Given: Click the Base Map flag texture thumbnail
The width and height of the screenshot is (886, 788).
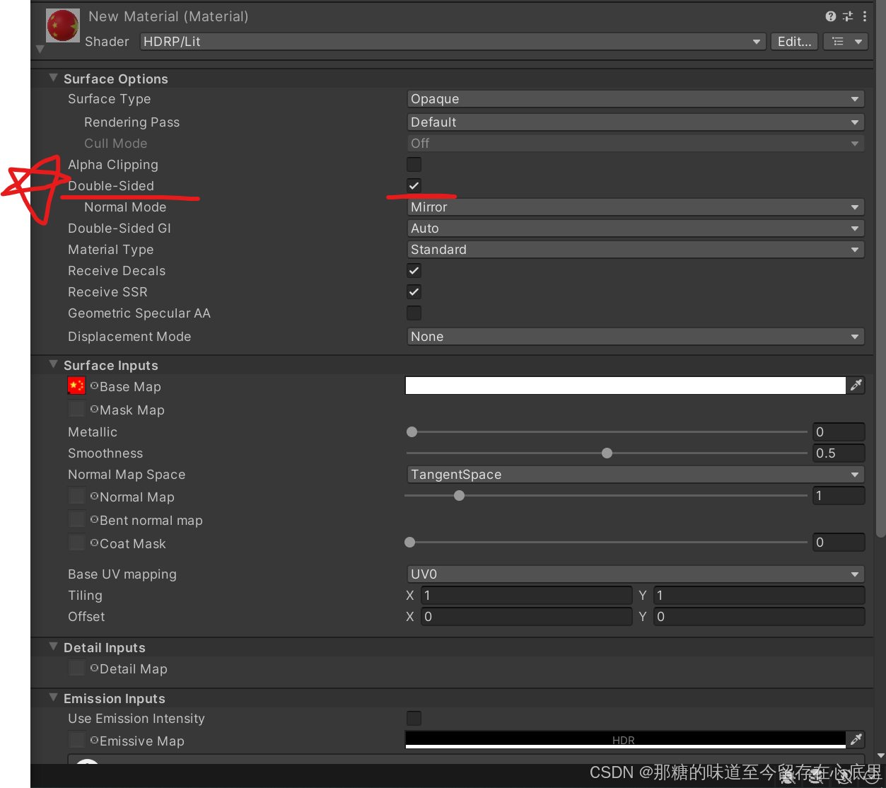Looking at the screenshot, I should pos(76,386).
